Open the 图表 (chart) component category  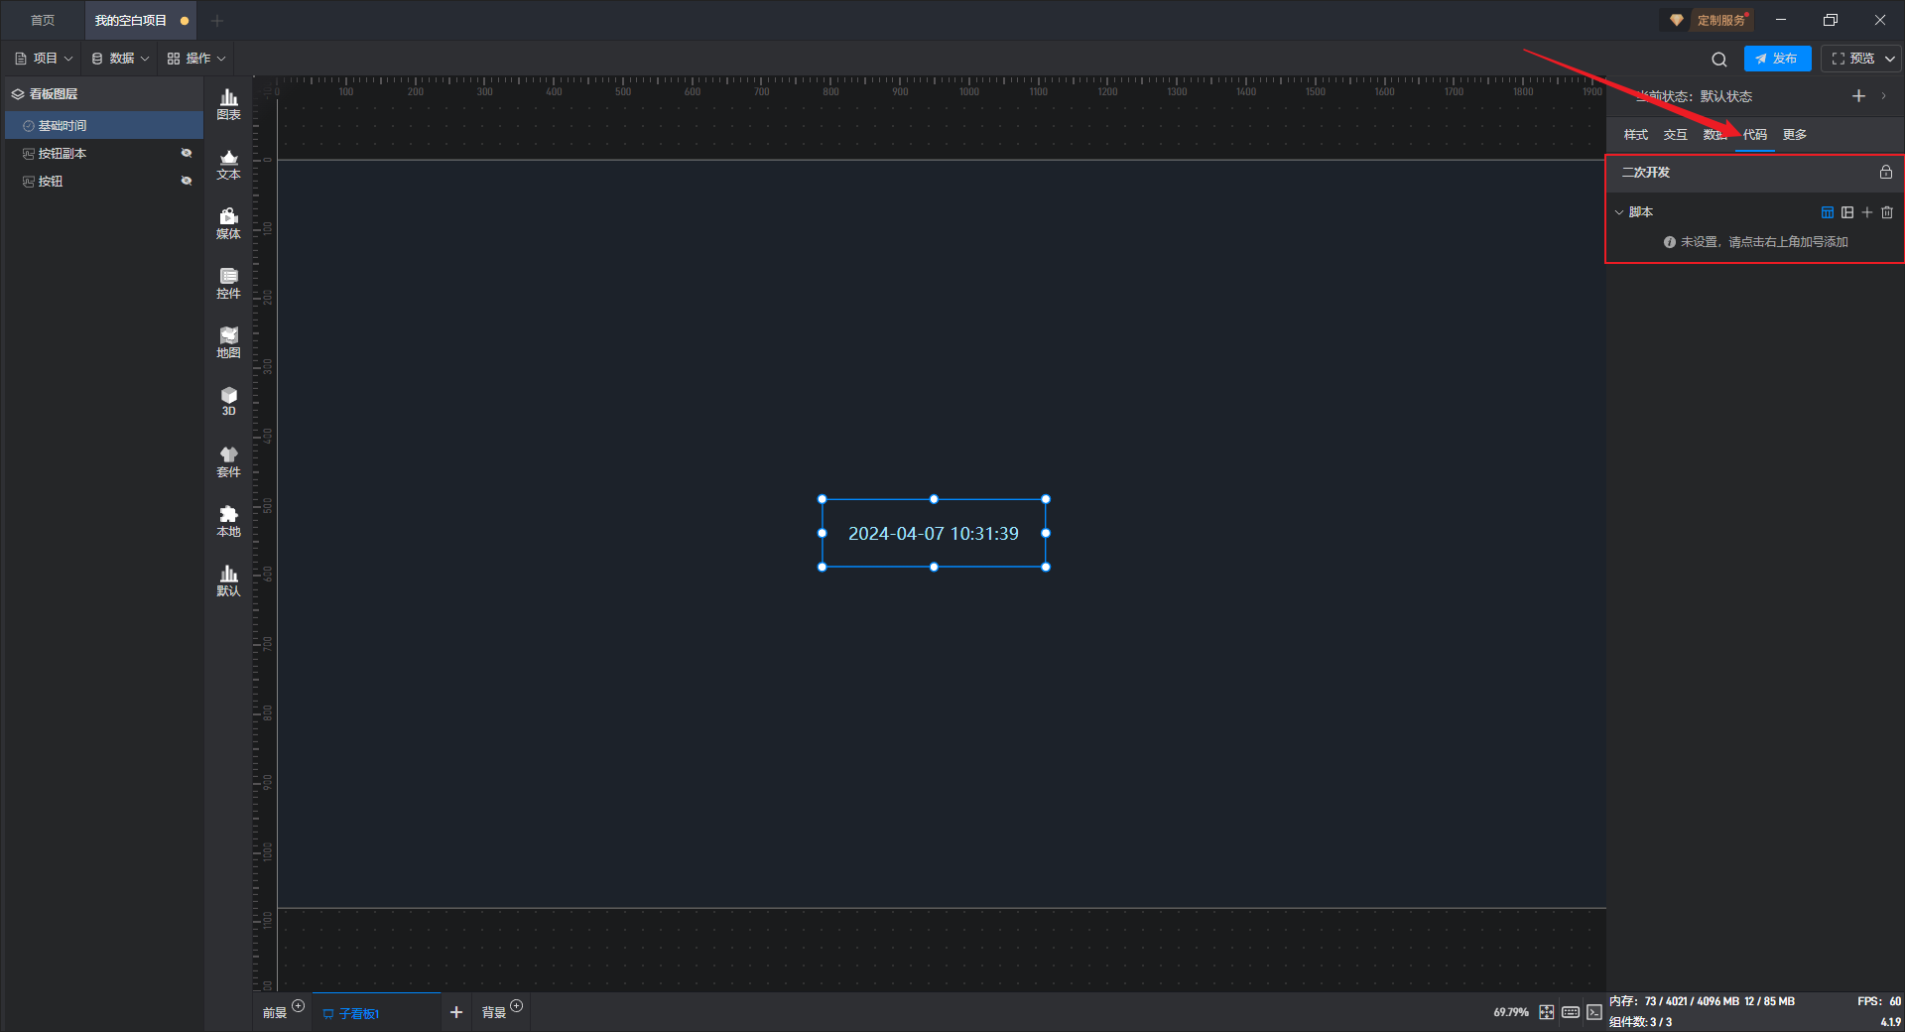[228, 104]
